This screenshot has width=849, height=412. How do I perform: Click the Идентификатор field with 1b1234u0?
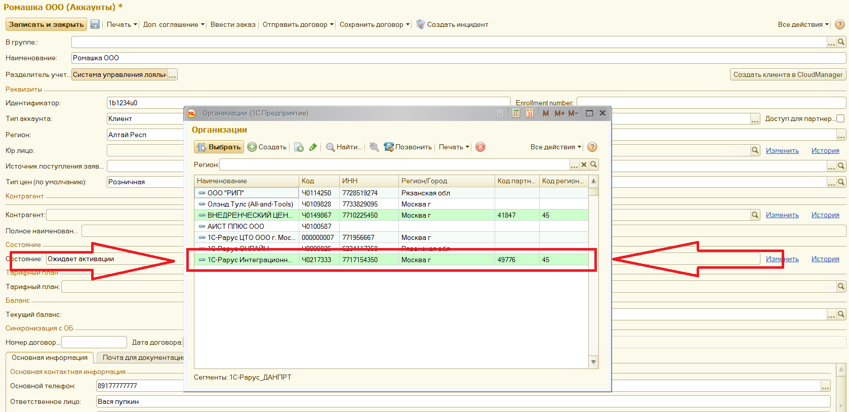308,103
